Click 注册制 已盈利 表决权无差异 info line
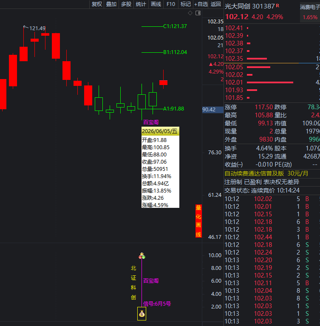 coord(262,182)
